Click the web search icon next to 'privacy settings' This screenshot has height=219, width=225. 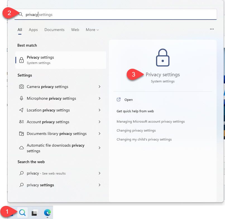click(x=21, y=185)
